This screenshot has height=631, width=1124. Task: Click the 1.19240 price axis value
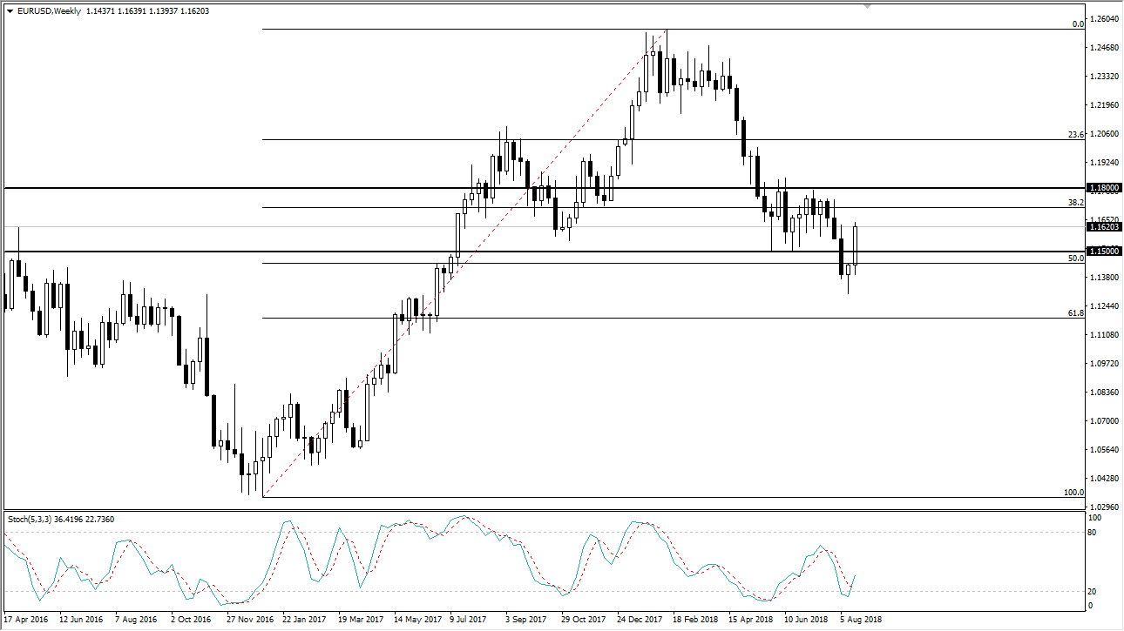click(x=1104, y=163)
